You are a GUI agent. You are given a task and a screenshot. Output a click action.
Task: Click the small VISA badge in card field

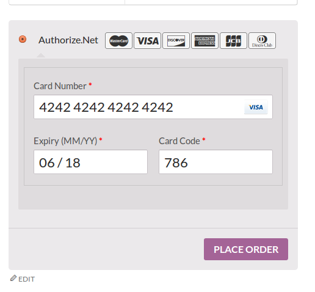point(256,107)
